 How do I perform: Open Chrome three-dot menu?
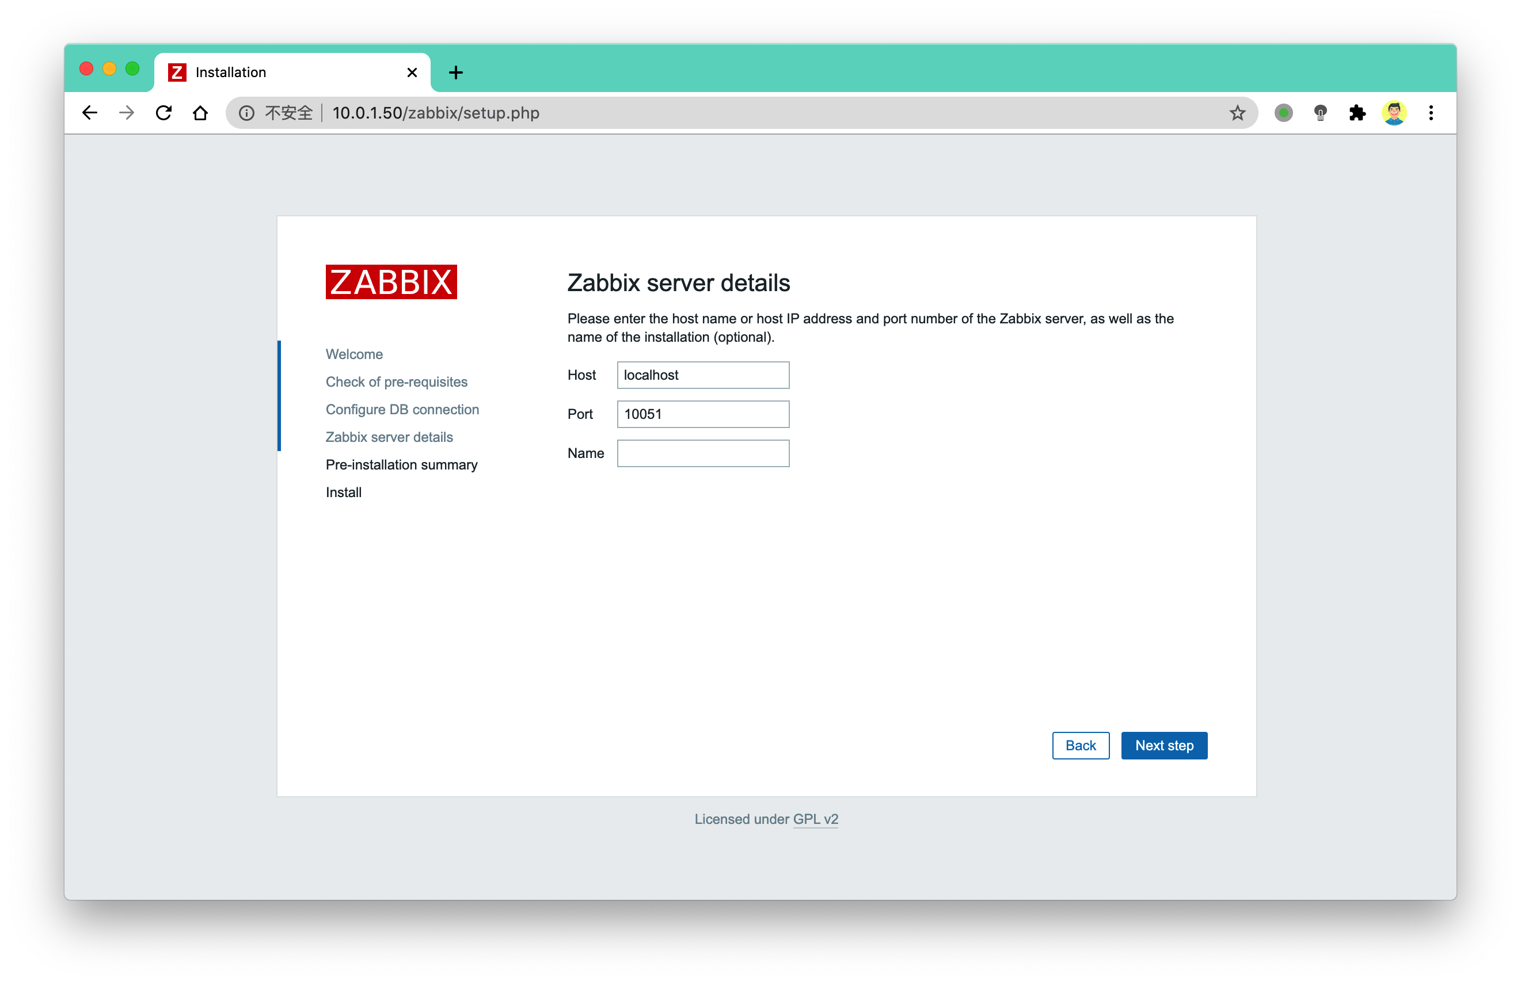click(x=1431, y=113)
